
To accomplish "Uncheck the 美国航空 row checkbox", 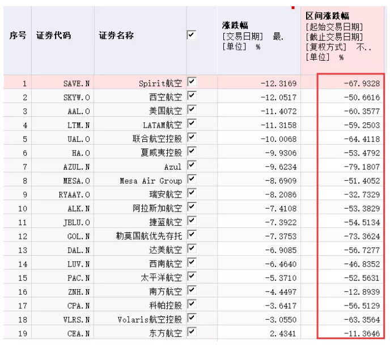I will click(191, 109).
